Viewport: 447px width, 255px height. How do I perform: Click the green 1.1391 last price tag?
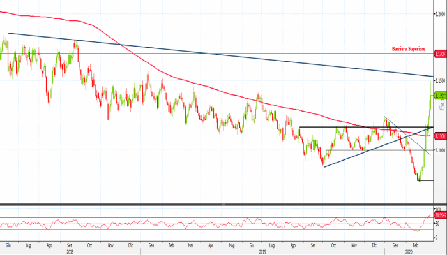point(440,96)
